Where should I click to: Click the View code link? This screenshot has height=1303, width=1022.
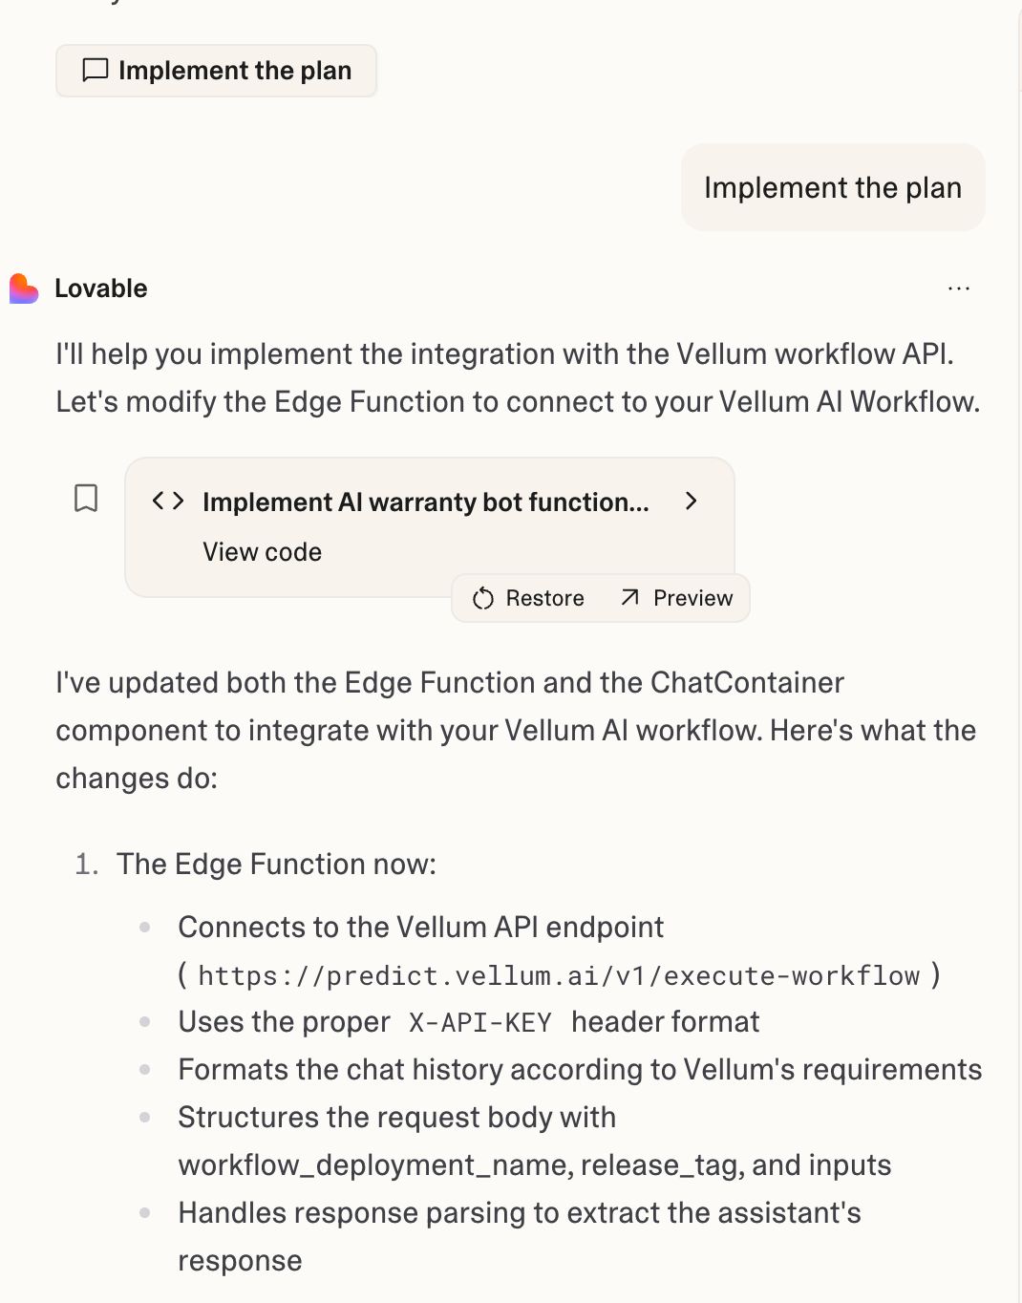tap(262, 552)
